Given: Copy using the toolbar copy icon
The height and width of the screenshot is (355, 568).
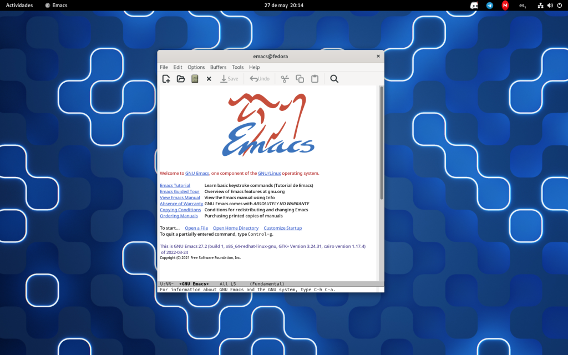Looking at the screenshot, I should [300, 78].
